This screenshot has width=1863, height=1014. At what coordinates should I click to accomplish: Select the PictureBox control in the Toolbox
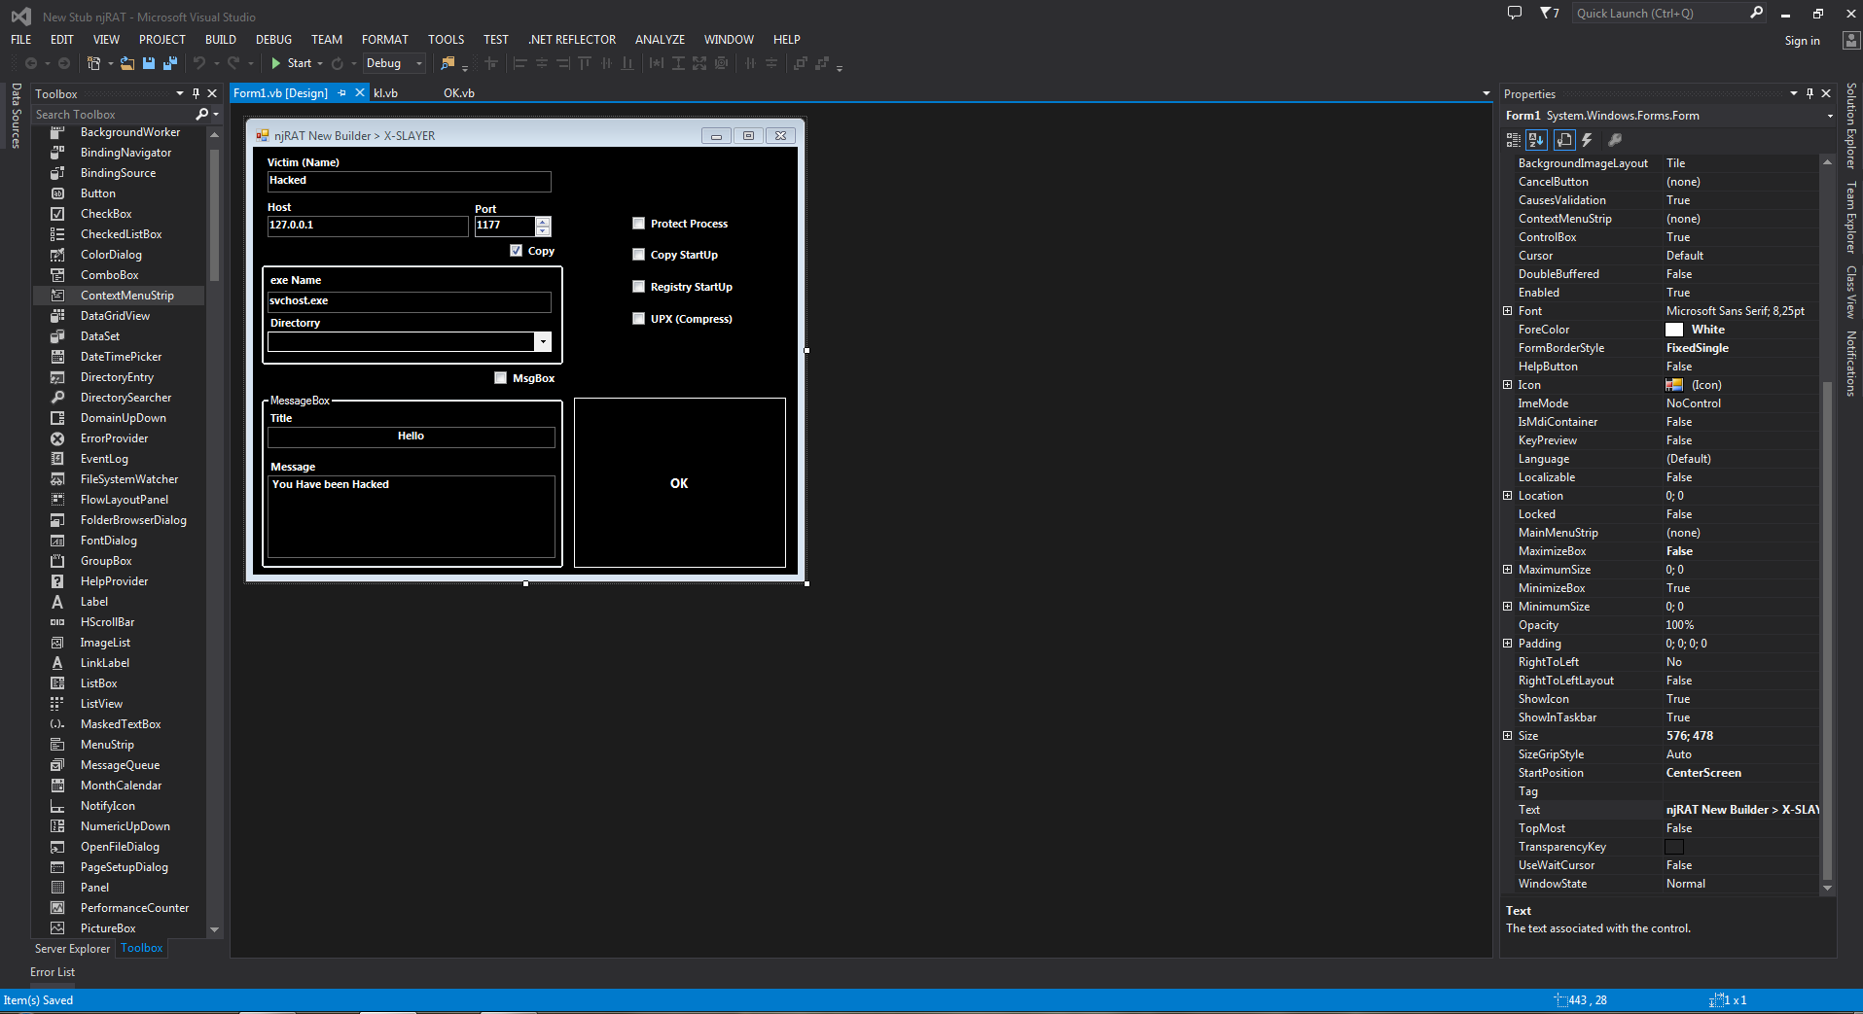point(108,928)
